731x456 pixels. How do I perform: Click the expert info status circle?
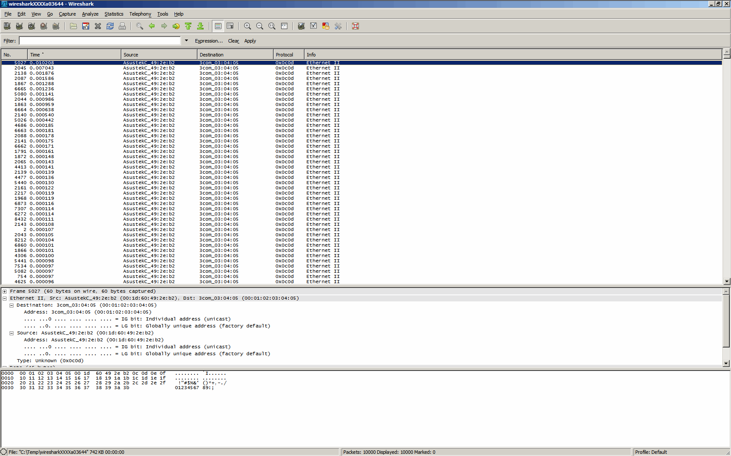(3, 452)
